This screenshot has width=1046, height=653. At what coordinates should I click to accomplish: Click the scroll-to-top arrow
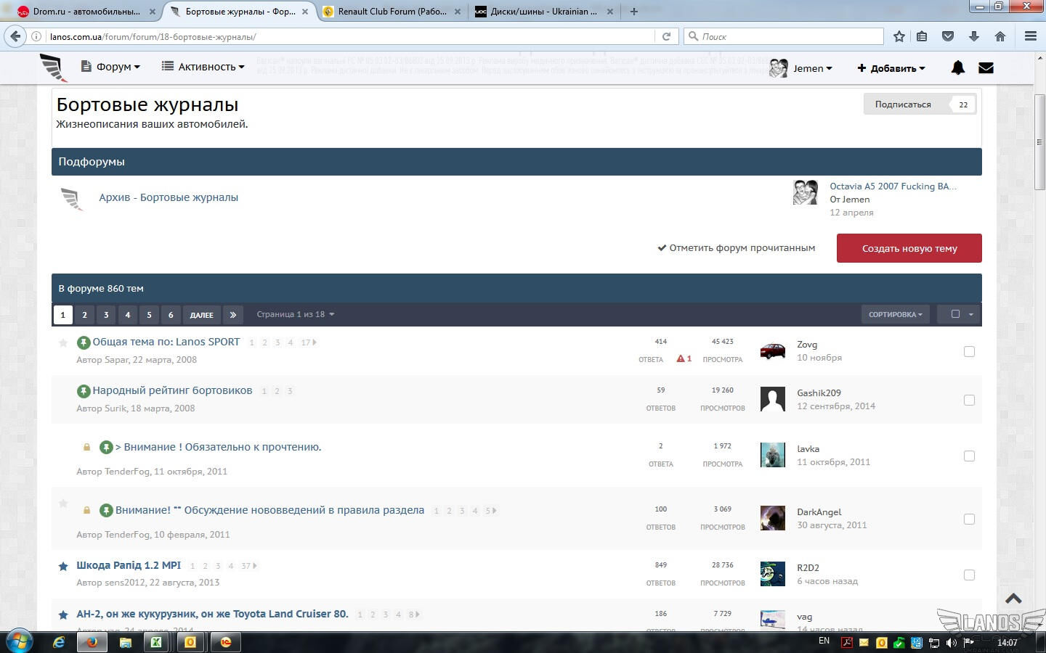coord(1013,599)
